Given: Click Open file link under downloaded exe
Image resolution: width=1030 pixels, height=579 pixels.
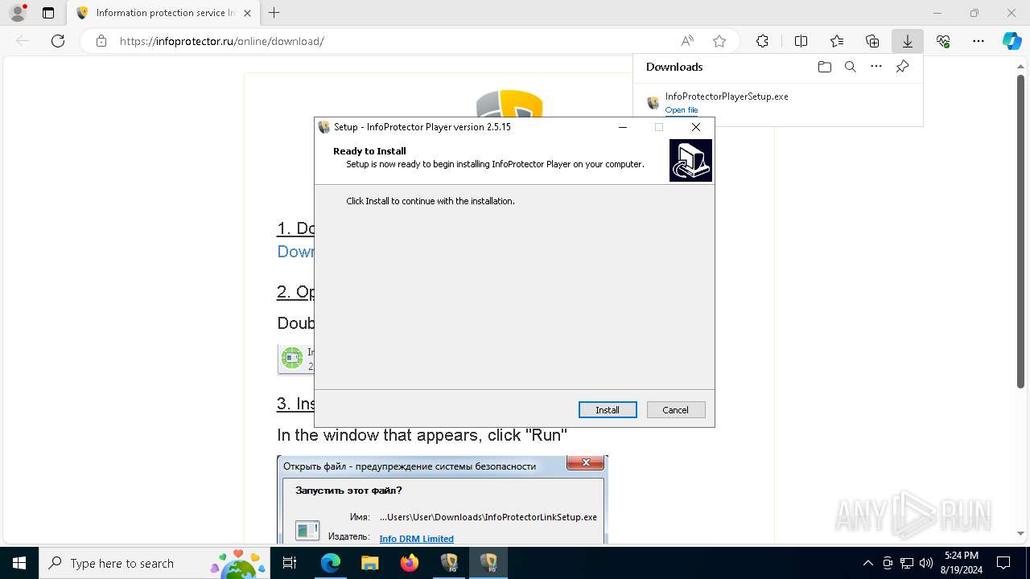Looking at the screenshot, I should [682, 110].
